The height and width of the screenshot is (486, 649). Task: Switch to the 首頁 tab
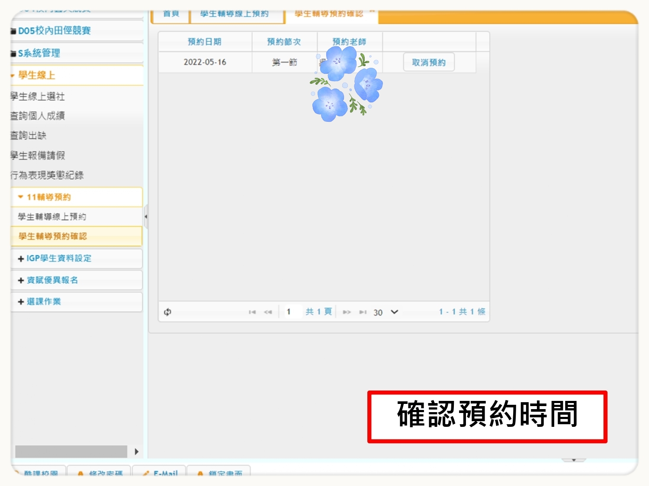[171, 14]
